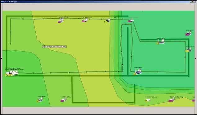Click the 6401 4441 (Open) label text
Screen dimensions: 197x115
point(151,97)
